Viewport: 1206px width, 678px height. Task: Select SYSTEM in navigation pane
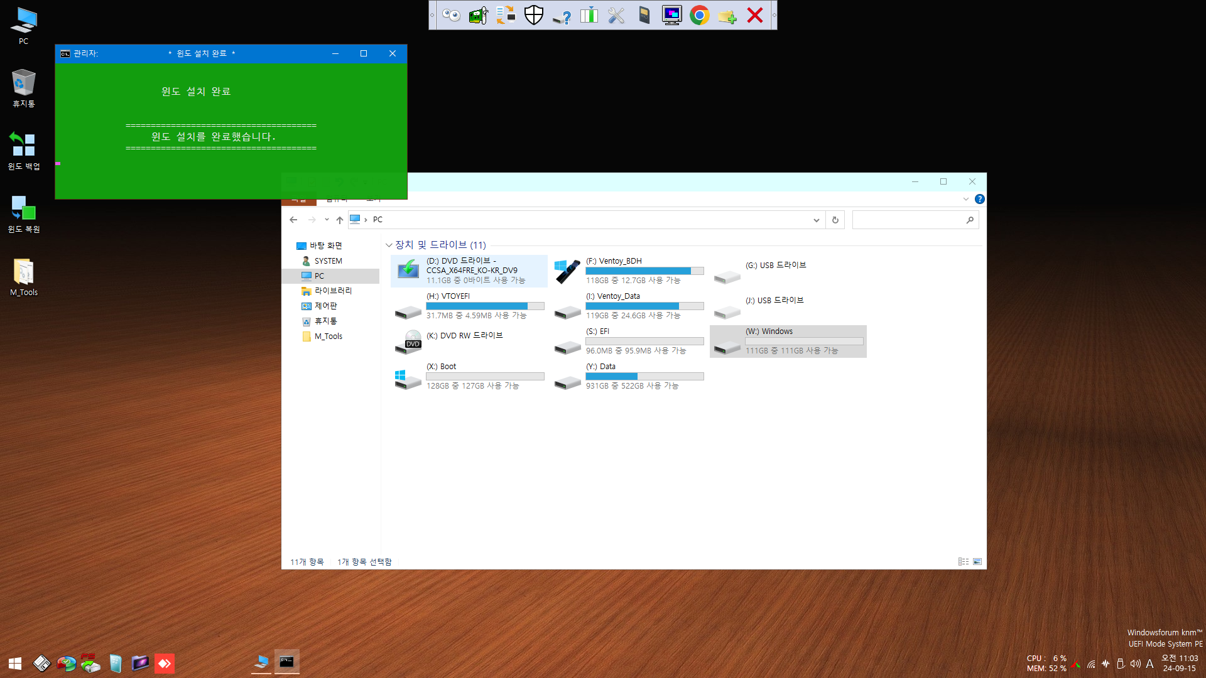(x=329, y=261)
